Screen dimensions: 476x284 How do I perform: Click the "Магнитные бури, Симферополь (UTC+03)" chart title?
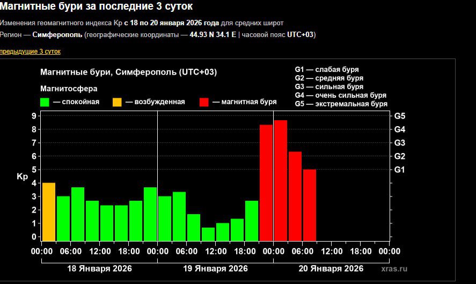click(129, 72)
